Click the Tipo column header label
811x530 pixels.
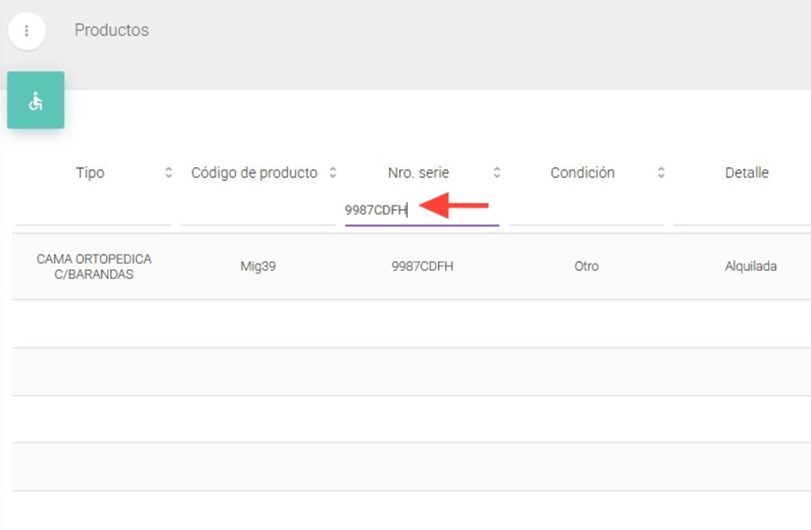tap(90, 173)
